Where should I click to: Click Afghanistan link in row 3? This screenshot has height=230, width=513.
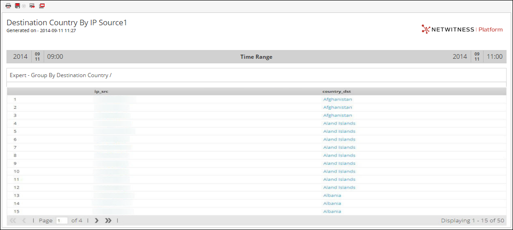337,115
